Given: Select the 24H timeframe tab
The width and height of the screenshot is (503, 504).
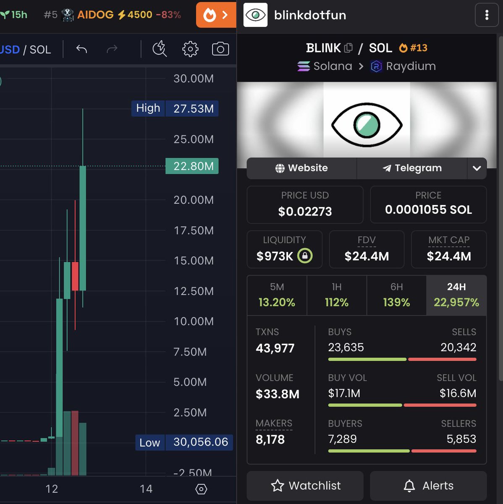Looking at the screenshot, I should [x=456, y=295].
